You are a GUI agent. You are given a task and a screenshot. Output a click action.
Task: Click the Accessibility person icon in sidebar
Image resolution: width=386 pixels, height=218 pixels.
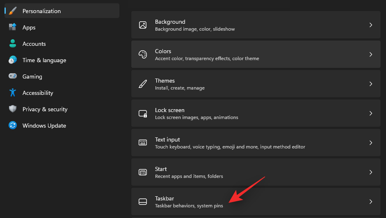[13, 93]
